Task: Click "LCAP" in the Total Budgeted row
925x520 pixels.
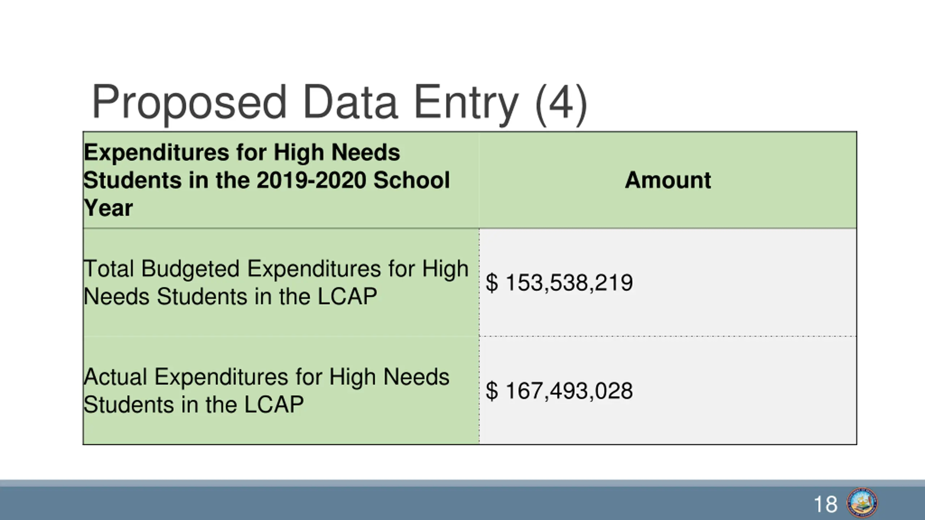Action: [347, 297]
